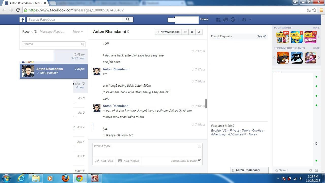Click the translate page icon in address bar
The image size is (325, 183).
pyautogui.click(x=309, y=10)
